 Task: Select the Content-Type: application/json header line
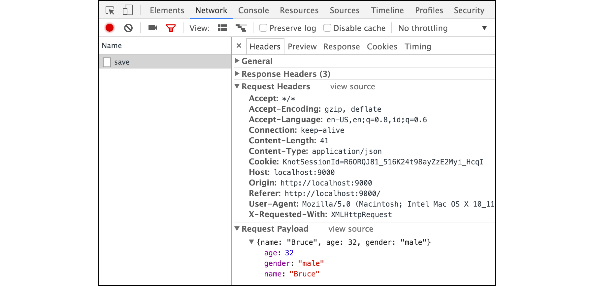point(315,151)
